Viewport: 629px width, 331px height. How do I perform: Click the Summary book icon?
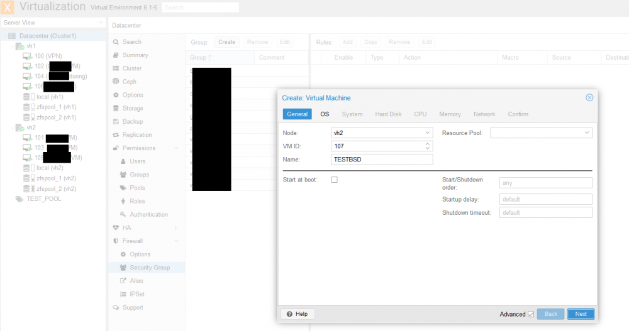(x=116, y=55)
